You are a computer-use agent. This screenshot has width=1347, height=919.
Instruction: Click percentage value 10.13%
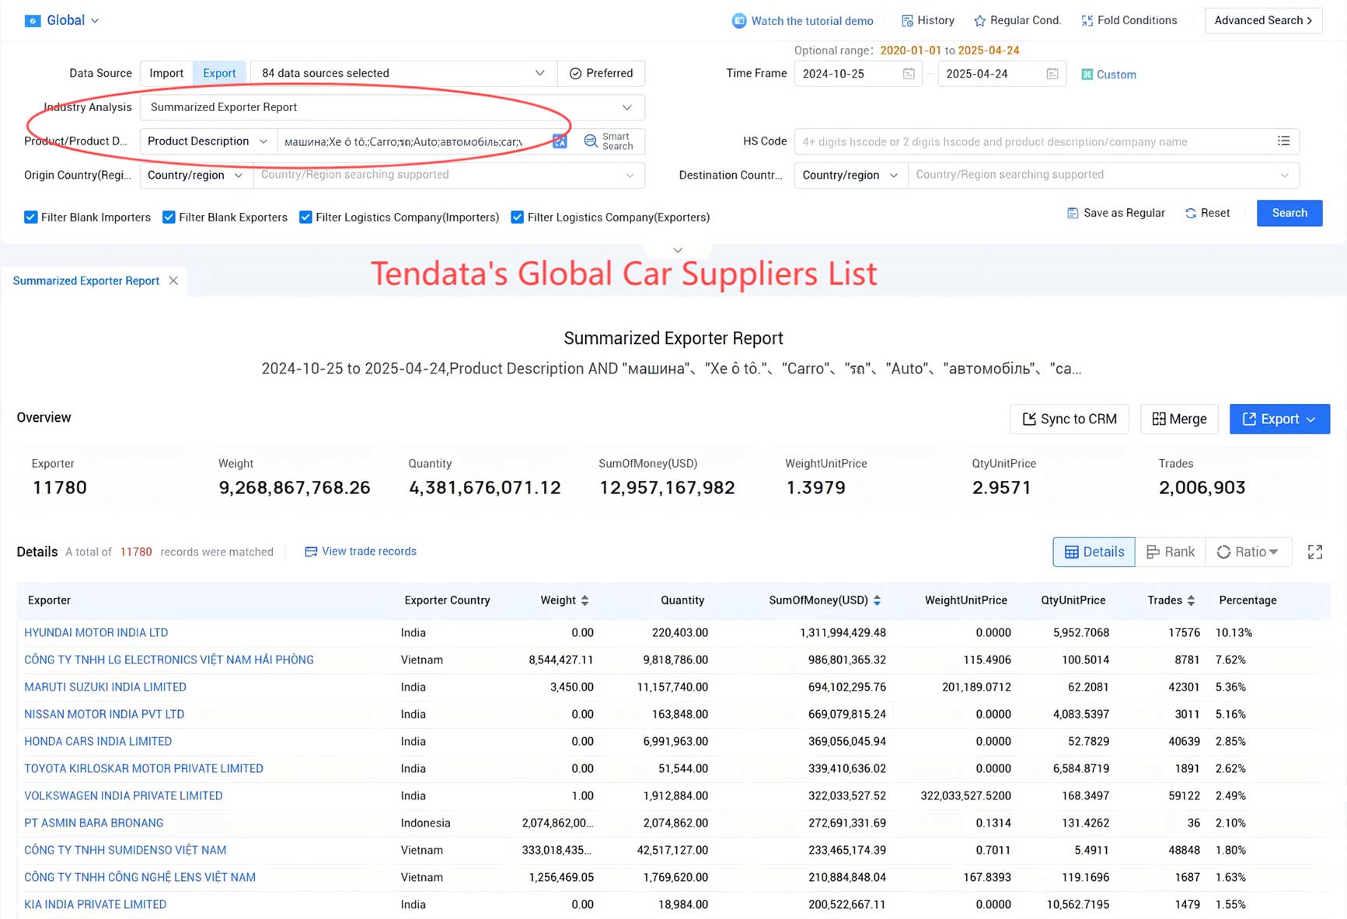click(x=1234, y=633)
